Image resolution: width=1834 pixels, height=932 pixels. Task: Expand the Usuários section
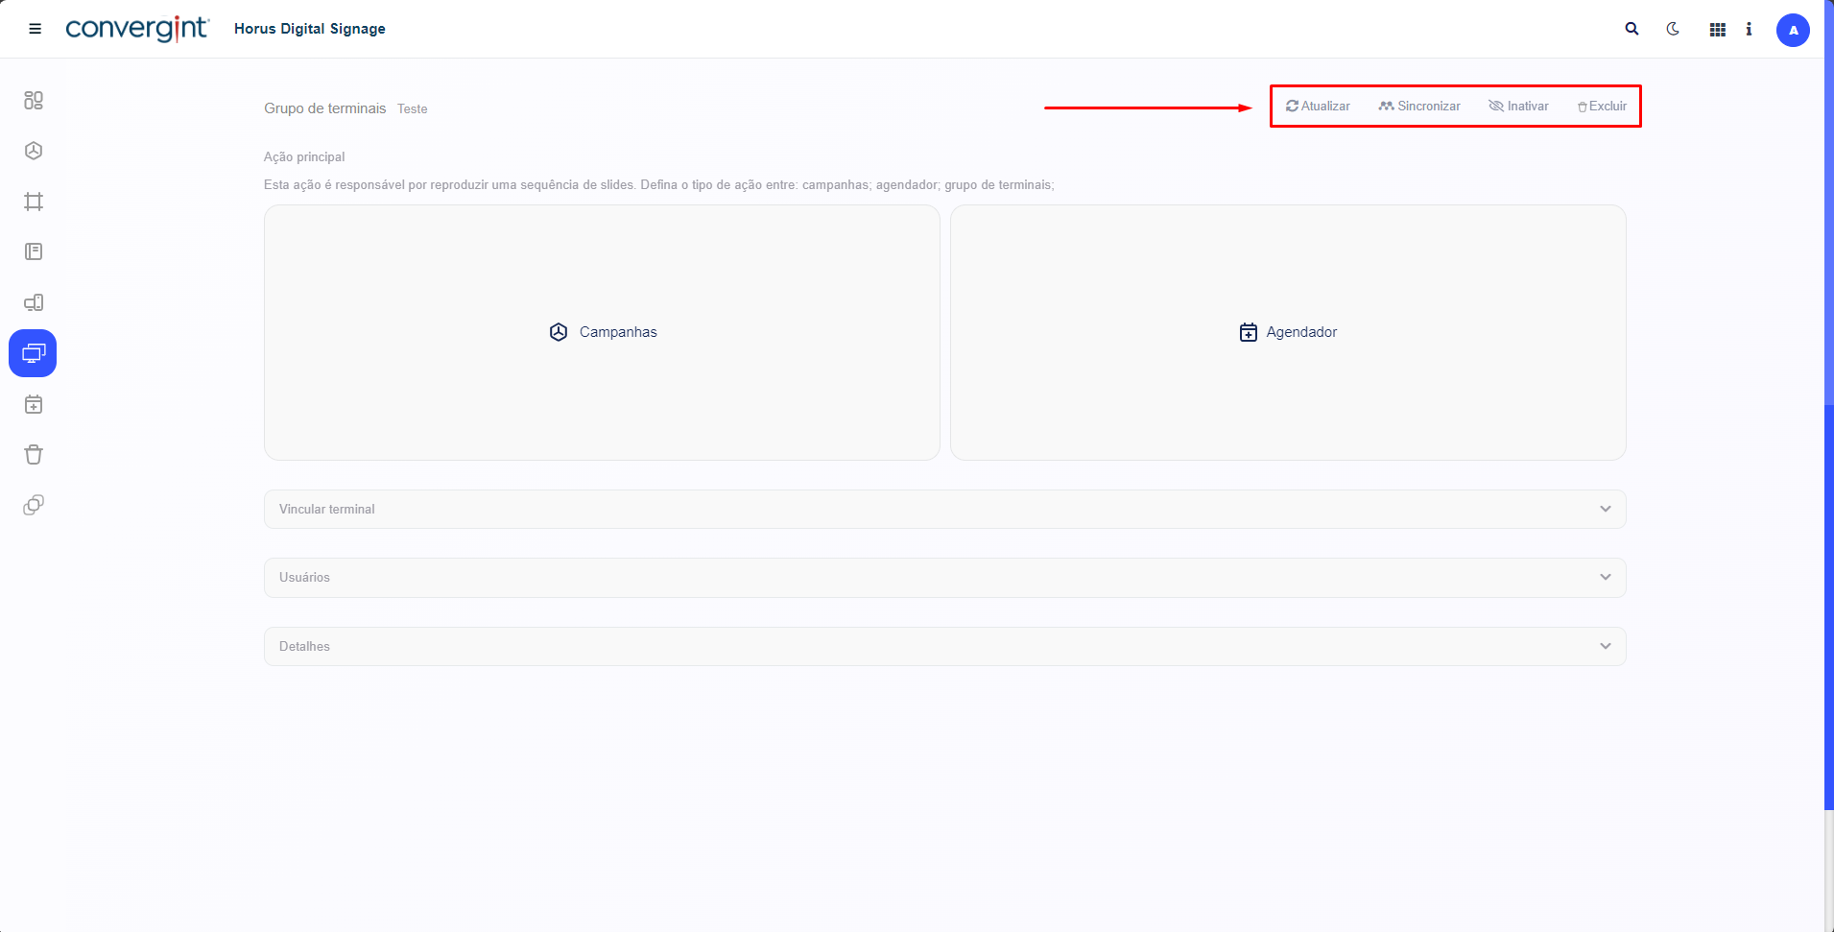[944, 577]
